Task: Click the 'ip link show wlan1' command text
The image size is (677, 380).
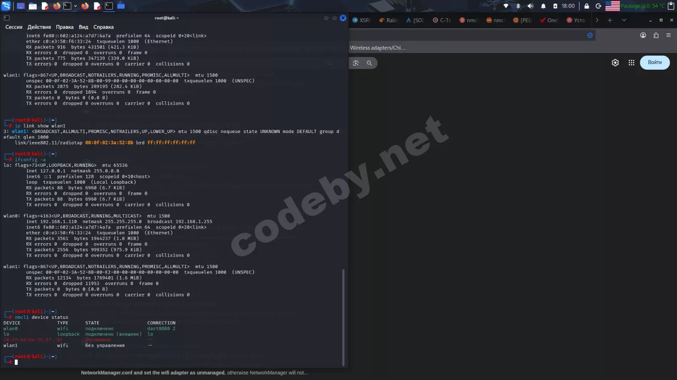Action: (40, 126)
